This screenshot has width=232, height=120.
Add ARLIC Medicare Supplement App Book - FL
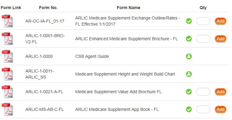(220, 109)
